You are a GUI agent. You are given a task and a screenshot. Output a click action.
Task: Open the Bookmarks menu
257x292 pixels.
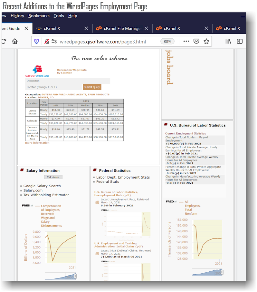(x=39, y=16)
